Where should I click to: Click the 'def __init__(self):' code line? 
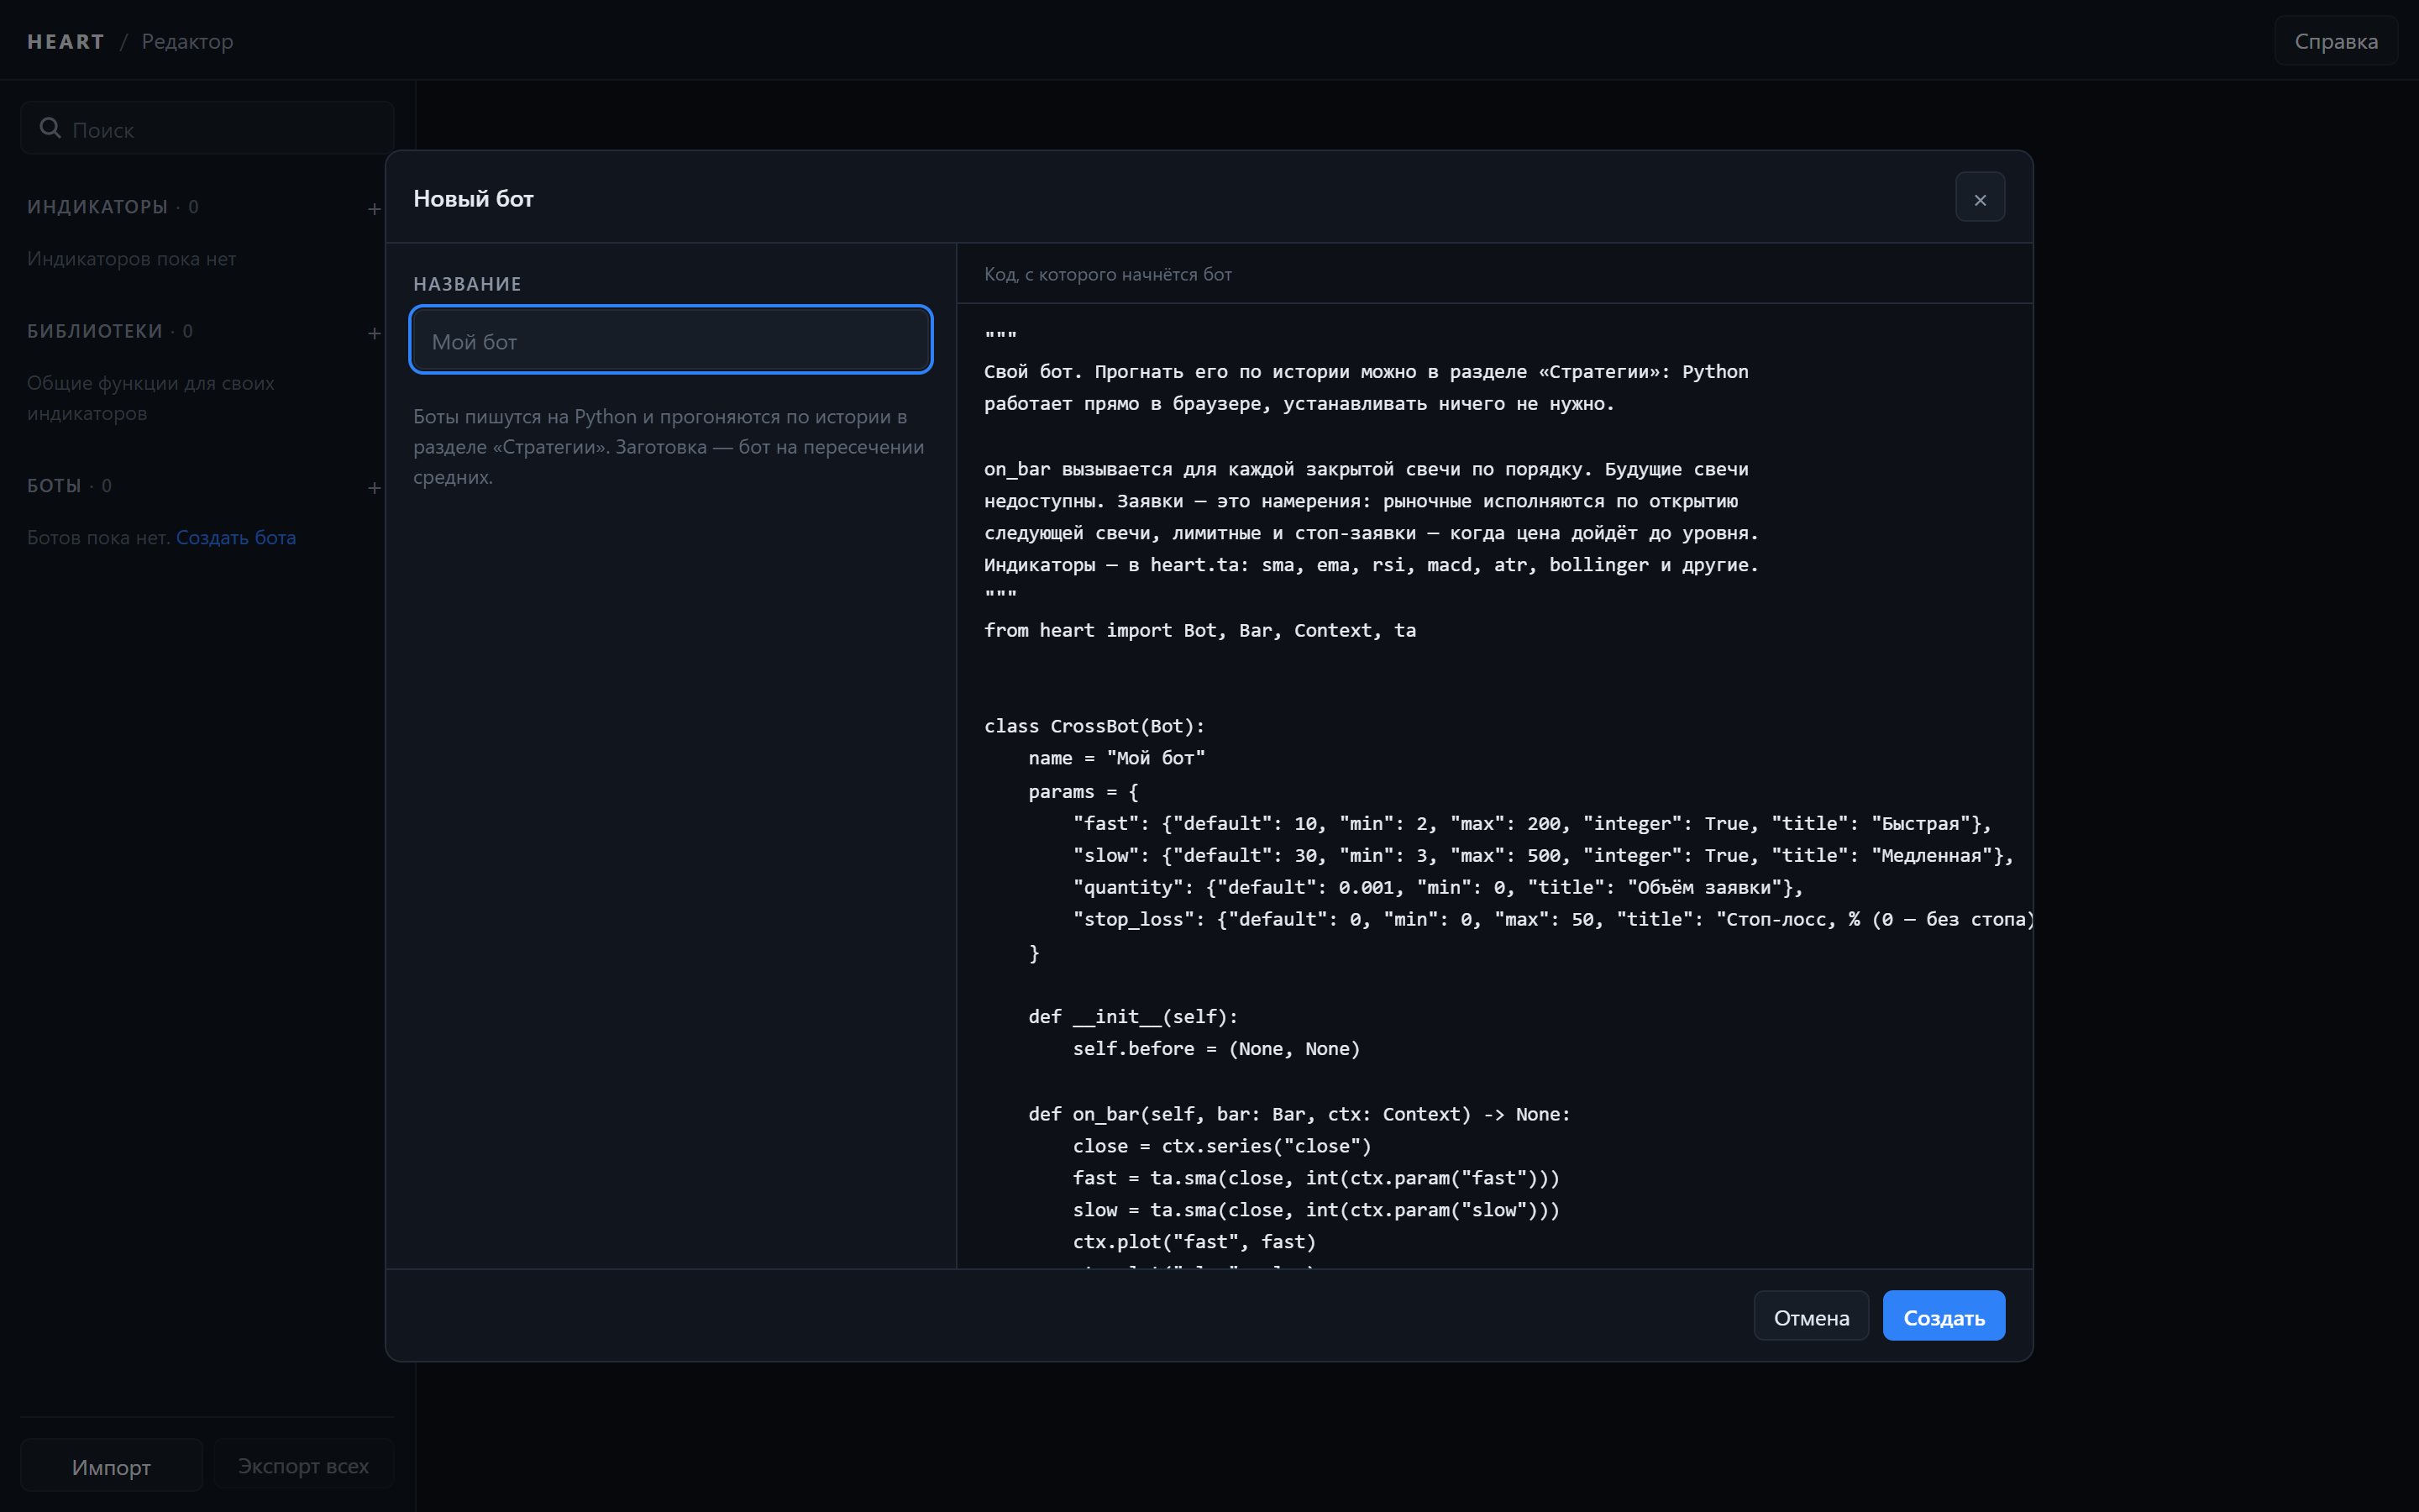click(1132, 1017)
